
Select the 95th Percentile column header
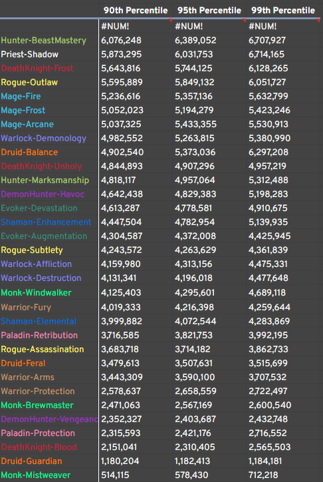209,11
